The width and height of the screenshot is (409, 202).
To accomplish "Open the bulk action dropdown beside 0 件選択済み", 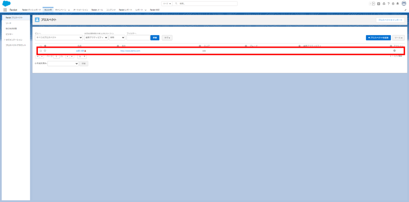I will tap(63, 63).
